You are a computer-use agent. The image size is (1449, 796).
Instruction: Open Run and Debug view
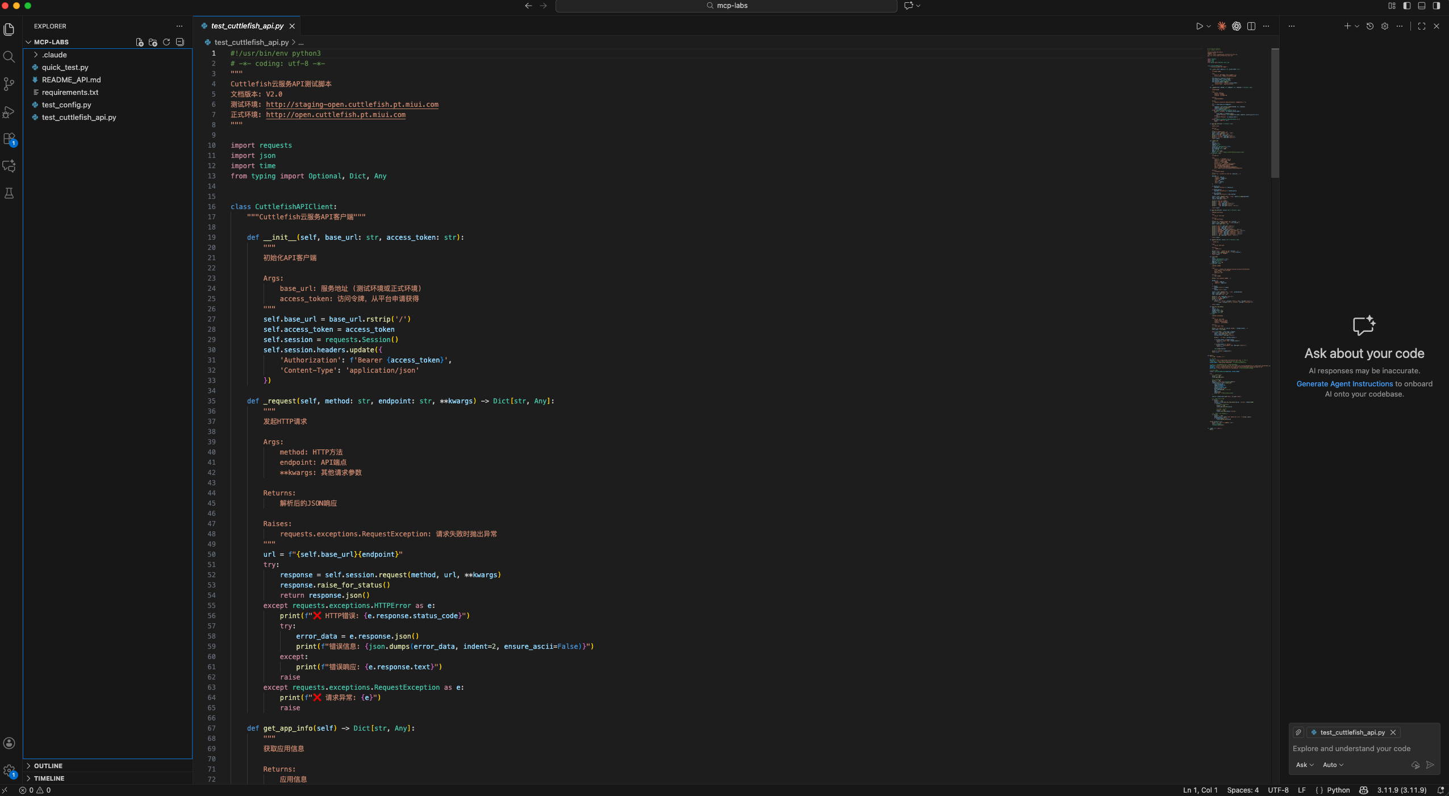tap(9, 112)
